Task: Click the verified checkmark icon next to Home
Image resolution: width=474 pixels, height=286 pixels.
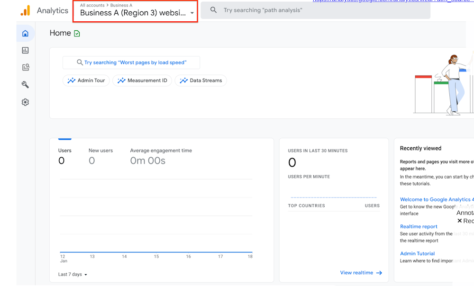Action: tap(78, 33)
